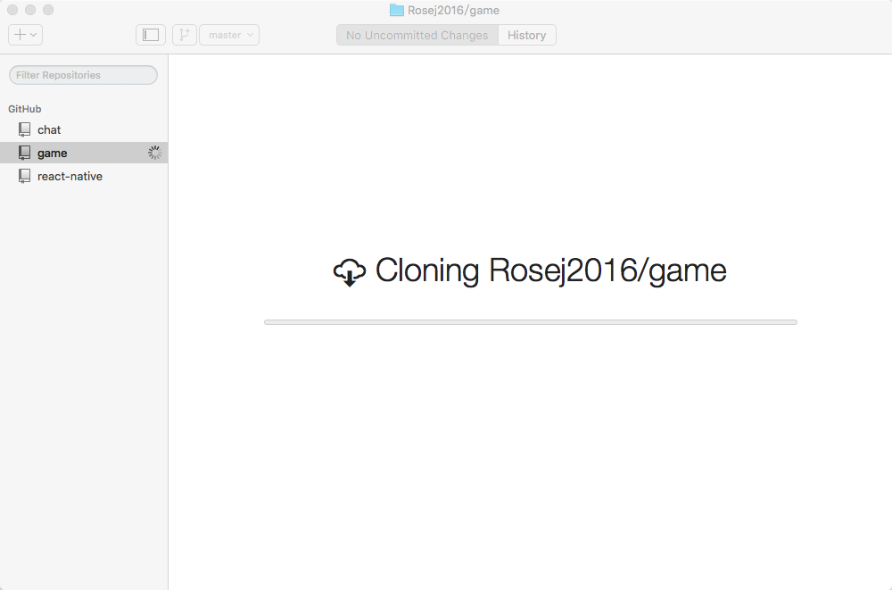892x590 pixels.
Task: Open the master branch dropdown
Action: [228, 35]
